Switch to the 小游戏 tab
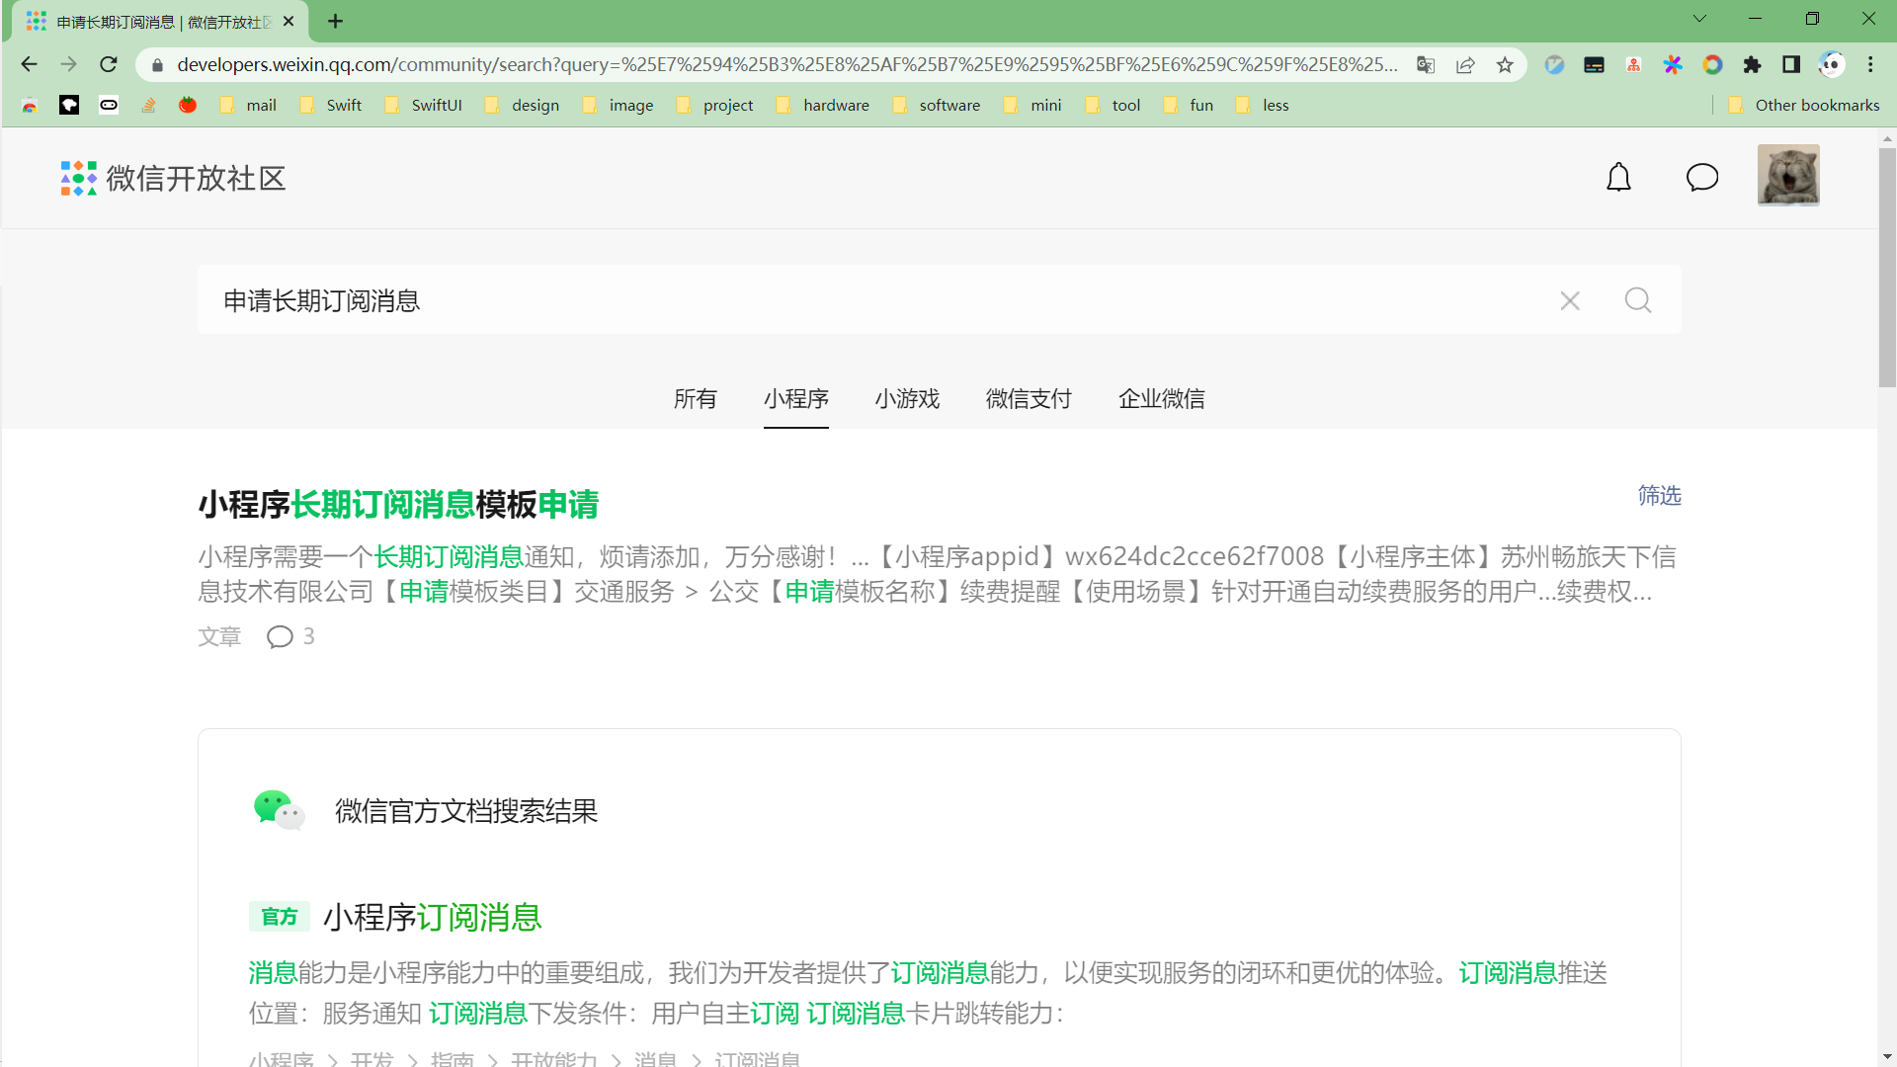Viewport: 1897px width, 1067px height. (906, 399)
